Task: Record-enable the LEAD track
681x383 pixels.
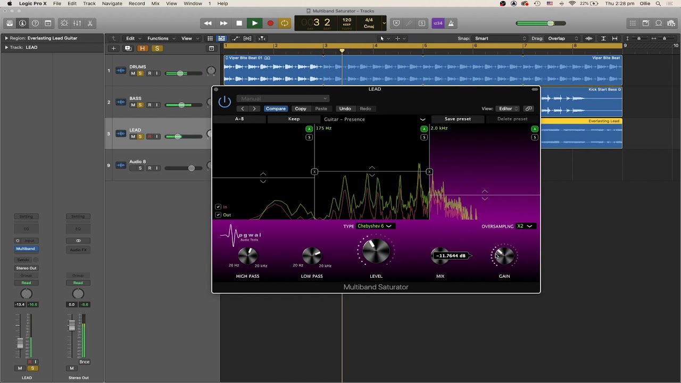Action: pyautogui.click(x=150, y=137)
